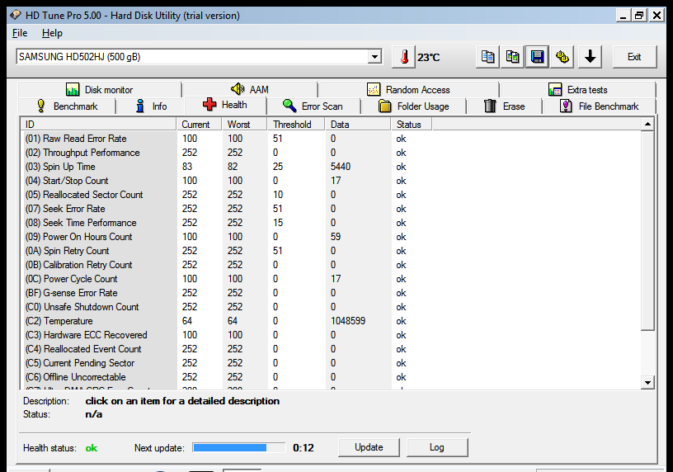
Task: Open the Help menu
Action: (x=52, y=33)
